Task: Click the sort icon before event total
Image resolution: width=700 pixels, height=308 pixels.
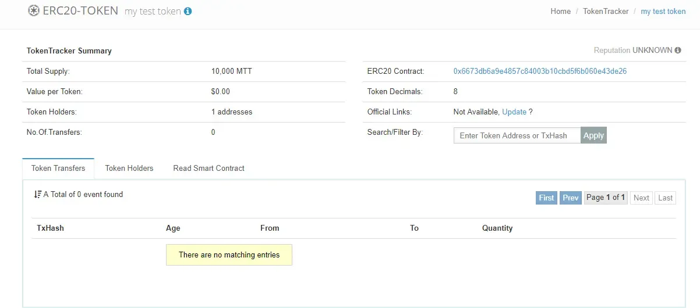Action: pos(38,195)
